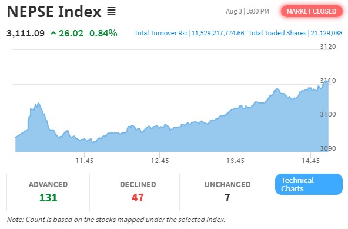Viewport: 348px width, 229px height.
Task: Click the 0.84% percentage change
Action: point(103,34)
